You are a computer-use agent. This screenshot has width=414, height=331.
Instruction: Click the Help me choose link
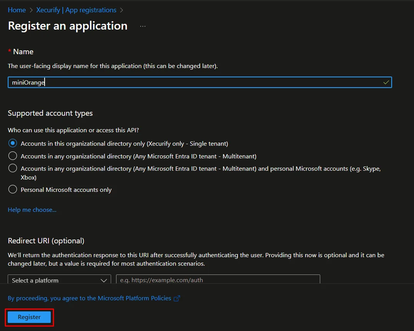point(32,210)
